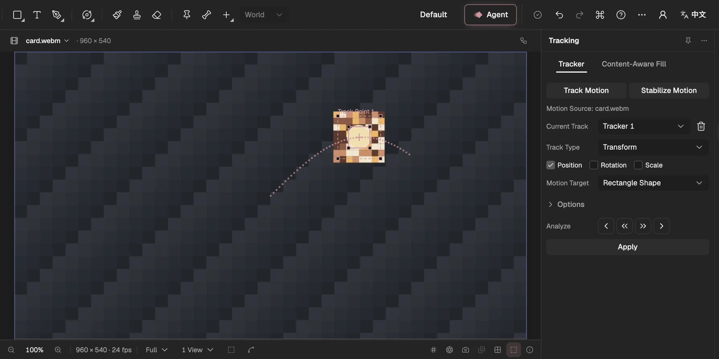Toggle the highlighted dashed-square overlay button

pyautogui.click(x=514, y=350)
